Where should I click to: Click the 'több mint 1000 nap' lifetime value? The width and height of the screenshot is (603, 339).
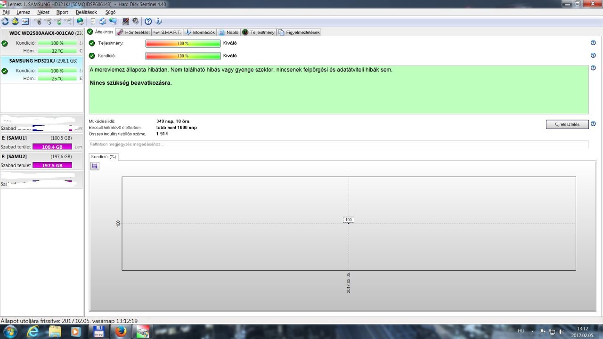(177, 128)
